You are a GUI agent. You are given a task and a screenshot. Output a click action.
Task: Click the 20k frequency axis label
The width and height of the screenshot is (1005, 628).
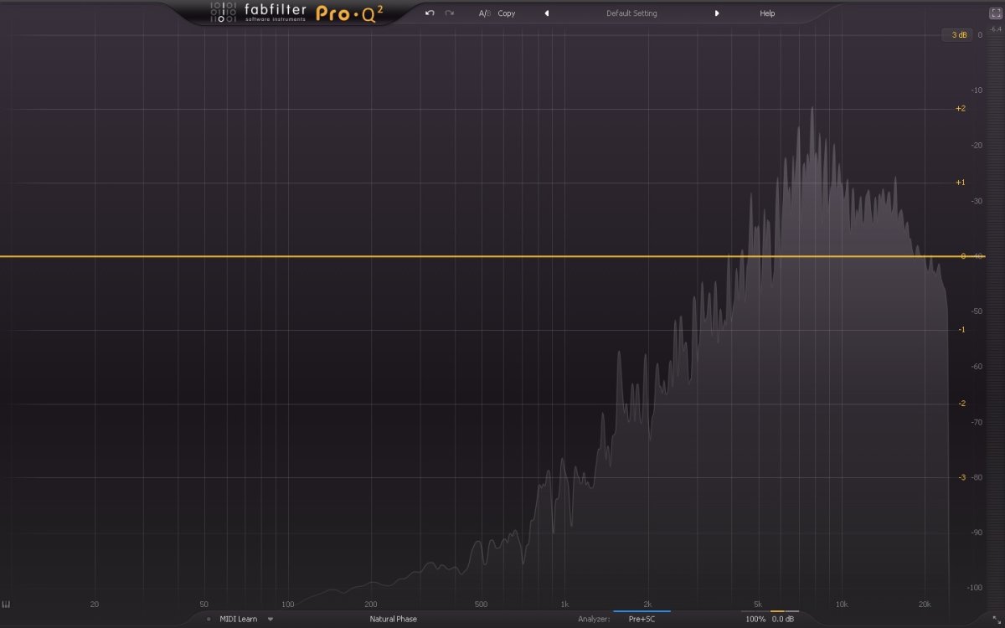pos(925,605)
